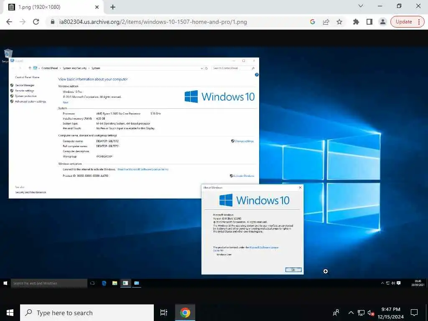This screenshot has height=321, width=428.
Task: Open Task View on the bottom taskbar
Action: tap(164, 313)
